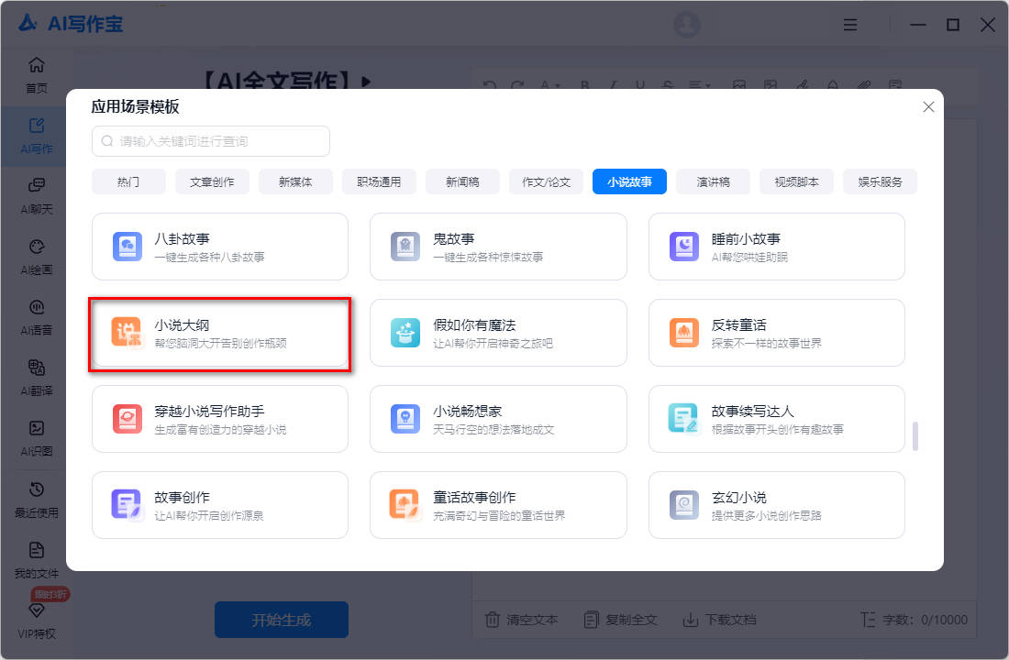Open the 小说大纲 template card
The width and height of the screenshot is (1009, 660).
219,333
